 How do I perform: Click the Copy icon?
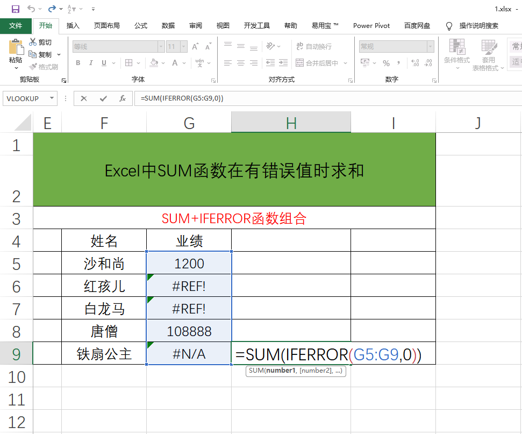(32, 54)
